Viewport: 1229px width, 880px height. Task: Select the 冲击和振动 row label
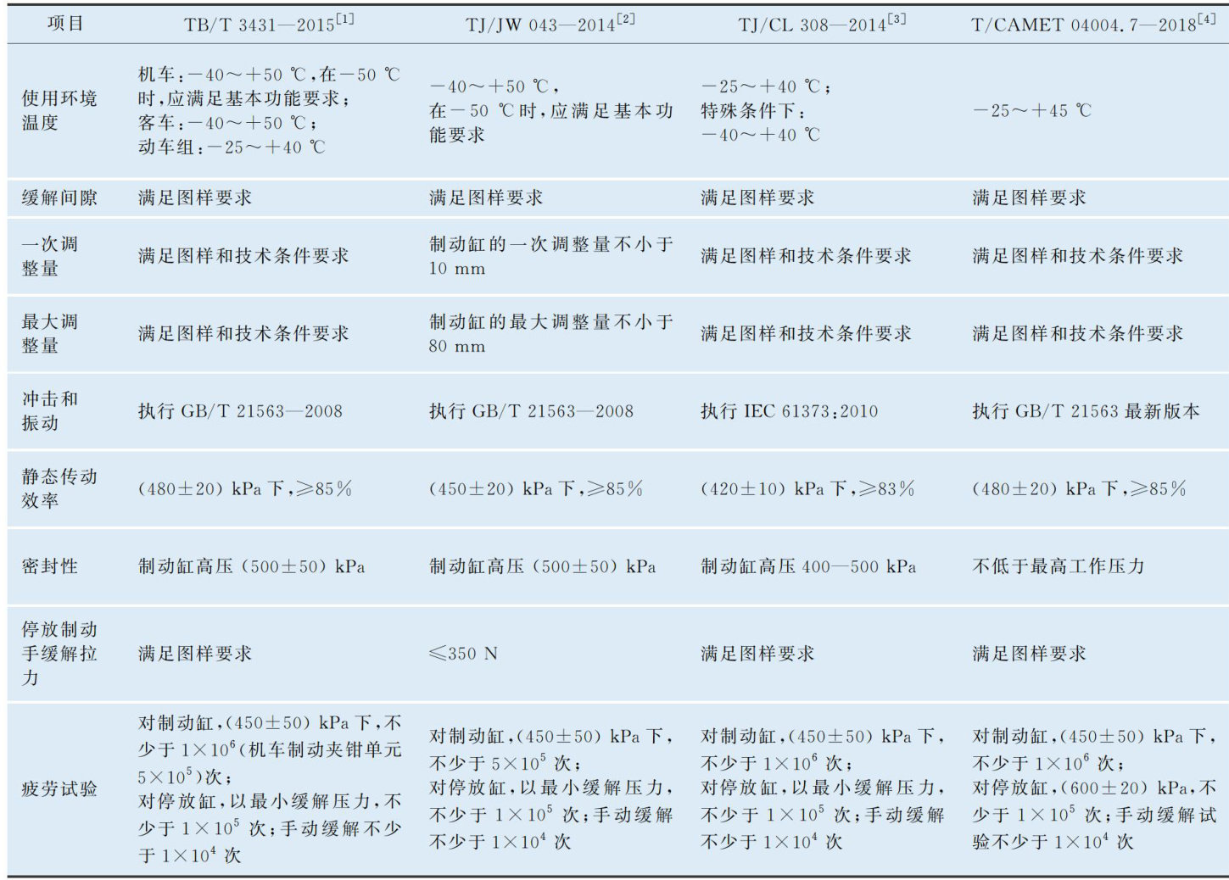(50, 410)
